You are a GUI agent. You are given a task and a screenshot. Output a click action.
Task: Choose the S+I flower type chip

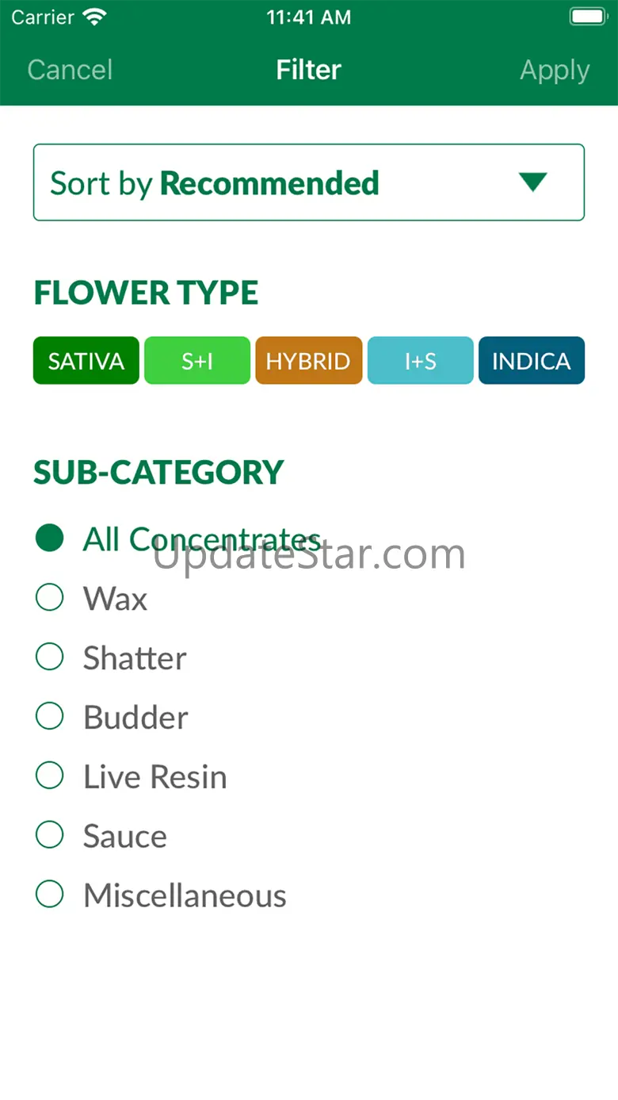(197, 361)
